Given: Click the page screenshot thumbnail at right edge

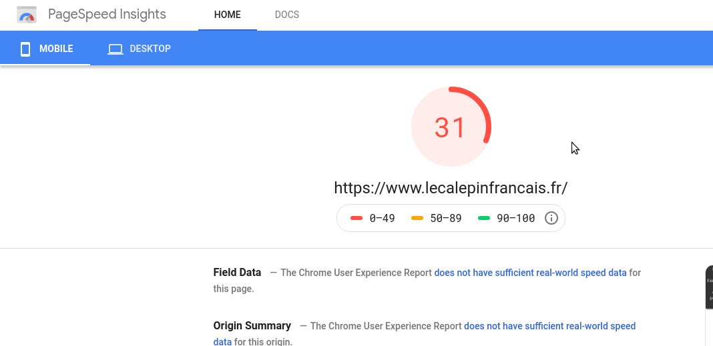Looking at the screenshot, I should point(709,287).
